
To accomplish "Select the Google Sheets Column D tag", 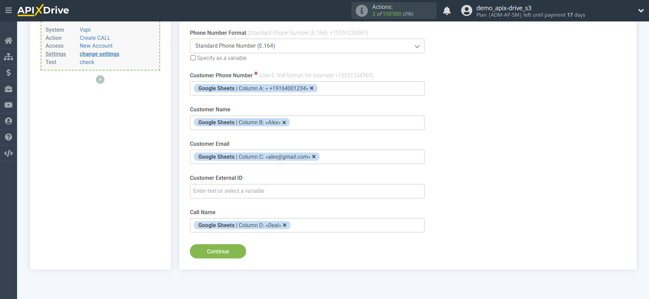I will pyautogui.click(x=242, y=225).
